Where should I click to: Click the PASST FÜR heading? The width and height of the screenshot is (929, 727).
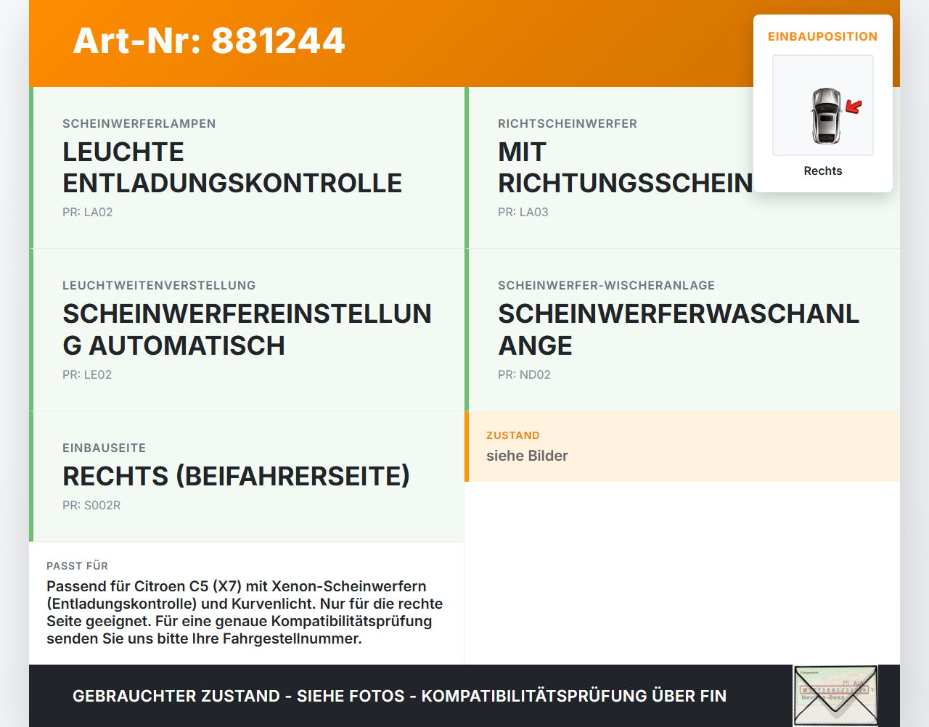78,566
